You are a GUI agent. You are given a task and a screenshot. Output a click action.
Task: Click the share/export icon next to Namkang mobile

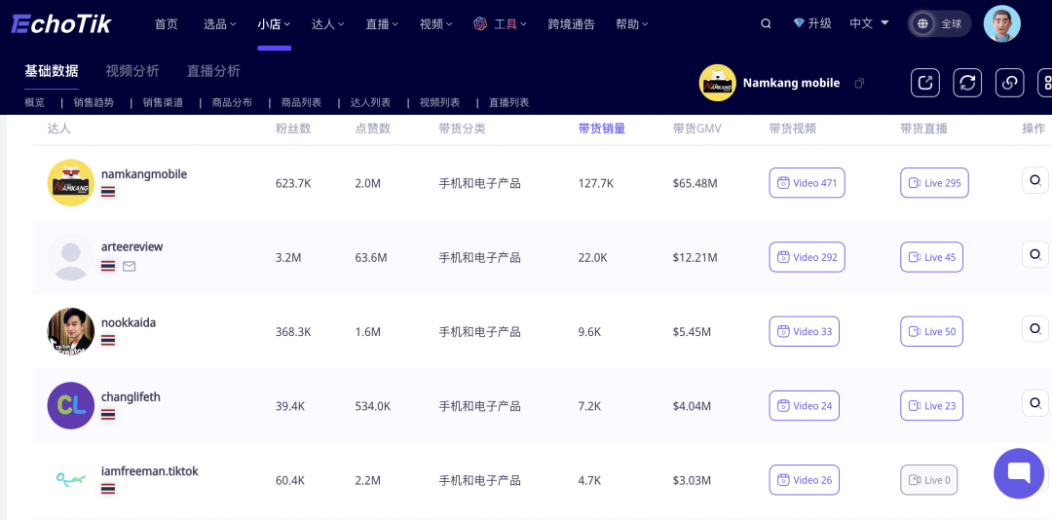click(x=925, y=83)
